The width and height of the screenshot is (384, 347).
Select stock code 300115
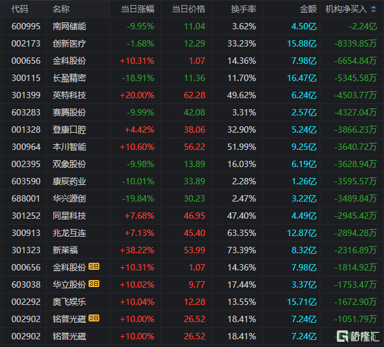coord(26,78)
